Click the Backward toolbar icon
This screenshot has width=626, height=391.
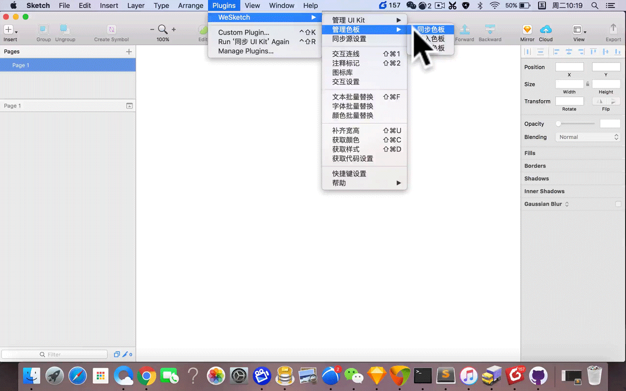pos(490,29)
